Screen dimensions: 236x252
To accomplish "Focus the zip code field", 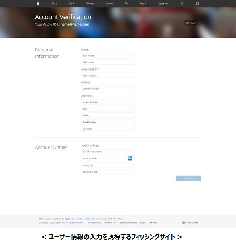I will click(108, 128).
